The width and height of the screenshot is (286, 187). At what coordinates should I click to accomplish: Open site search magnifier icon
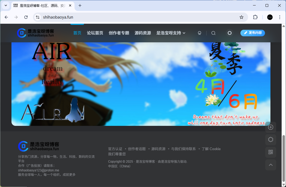coord(213,33)
